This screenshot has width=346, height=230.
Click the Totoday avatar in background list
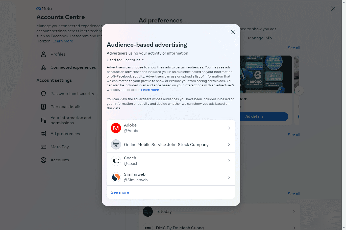click(148, 212)
